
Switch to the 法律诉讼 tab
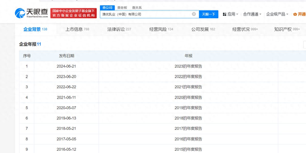[119, 29]
